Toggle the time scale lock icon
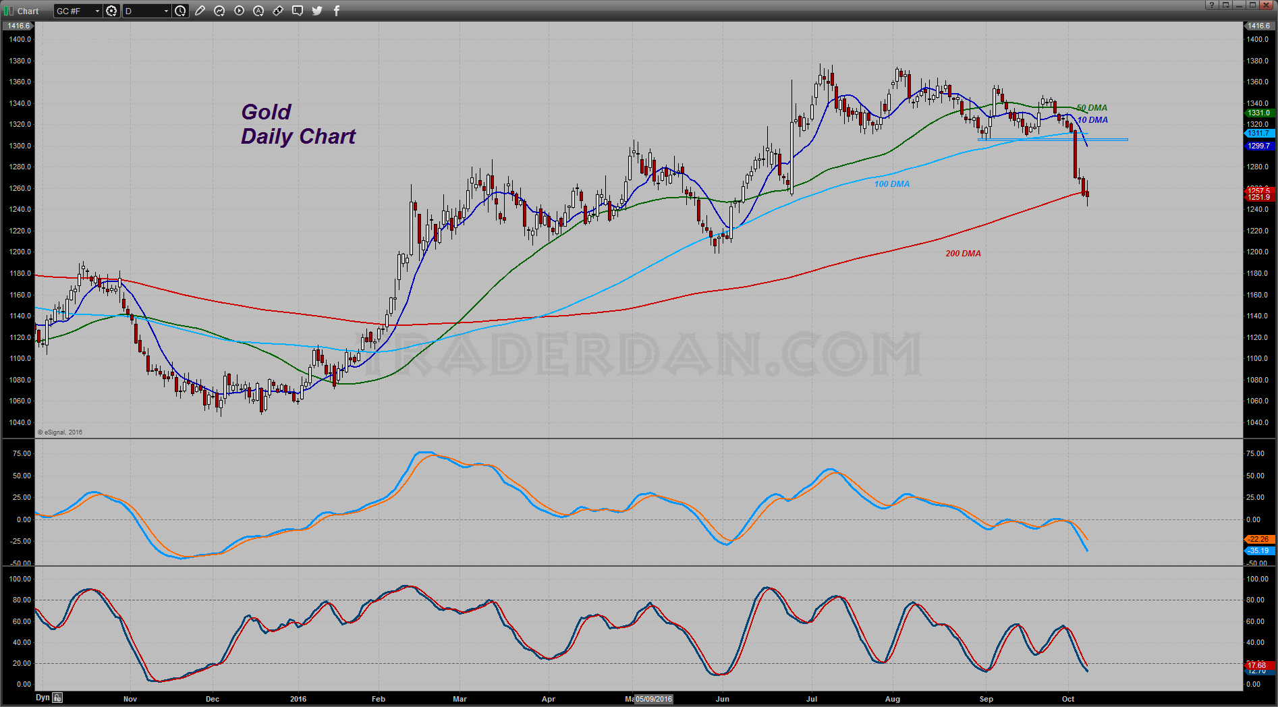Image resolution: width=1278 pixels, height=707 pixels. (x=58, y=698)
